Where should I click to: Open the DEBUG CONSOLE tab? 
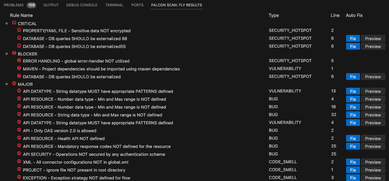point(82,5)
